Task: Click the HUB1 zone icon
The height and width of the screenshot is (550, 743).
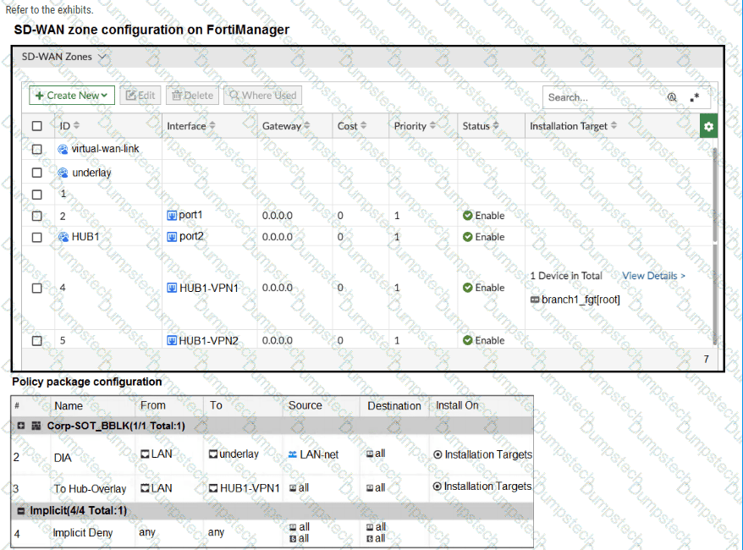Action: (x=63, y=237)
